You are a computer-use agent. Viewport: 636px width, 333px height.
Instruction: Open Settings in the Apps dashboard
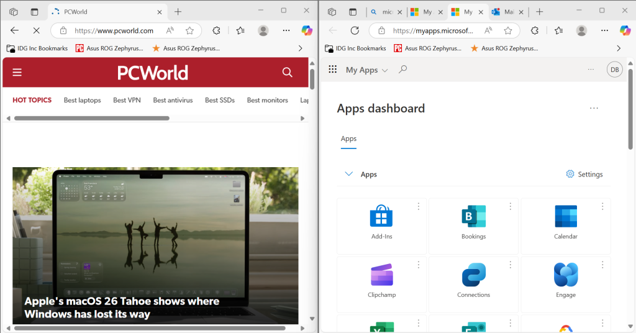(x=584, y=175)
